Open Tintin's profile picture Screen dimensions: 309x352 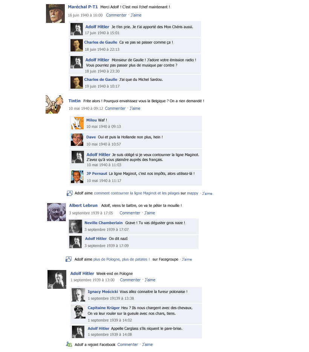click(54, 104)
